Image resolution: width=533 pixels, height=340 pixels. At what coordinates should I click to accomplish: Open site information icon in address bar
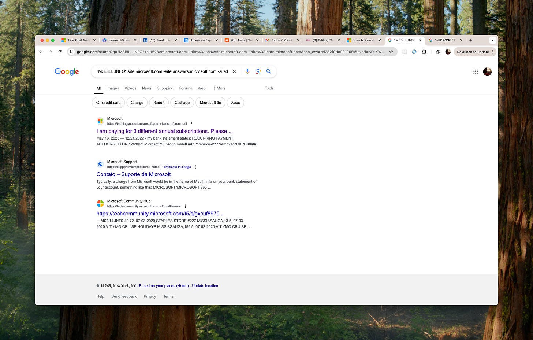pos(72,52)
